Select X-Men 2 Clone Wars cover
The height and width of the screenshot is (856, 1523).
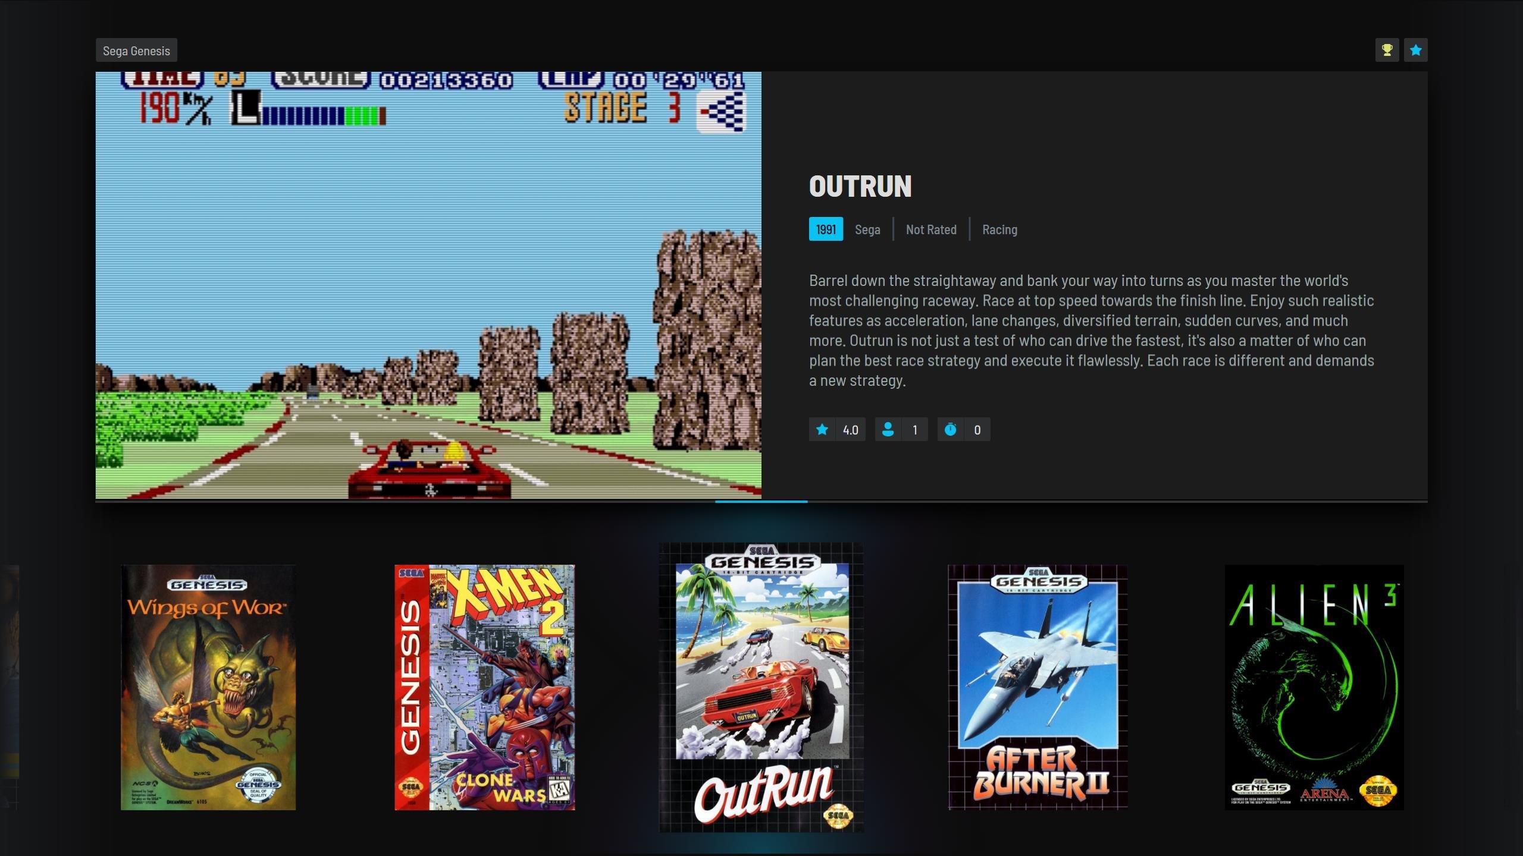[485, 687]
